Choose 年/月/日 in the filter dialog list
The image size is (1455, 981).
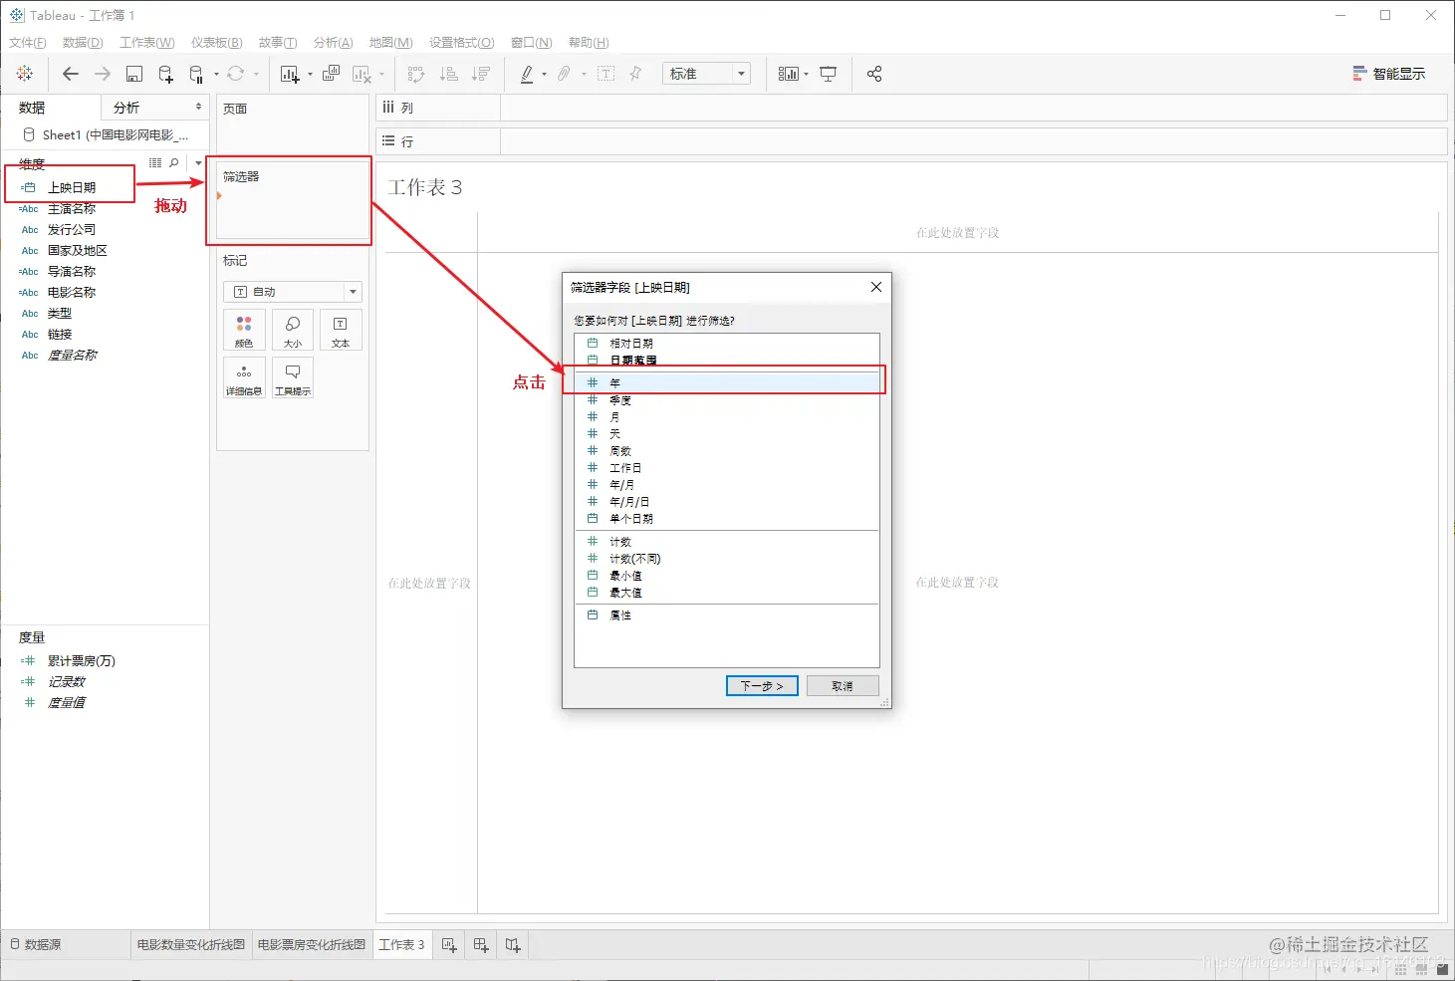click(x=727, y=501)
